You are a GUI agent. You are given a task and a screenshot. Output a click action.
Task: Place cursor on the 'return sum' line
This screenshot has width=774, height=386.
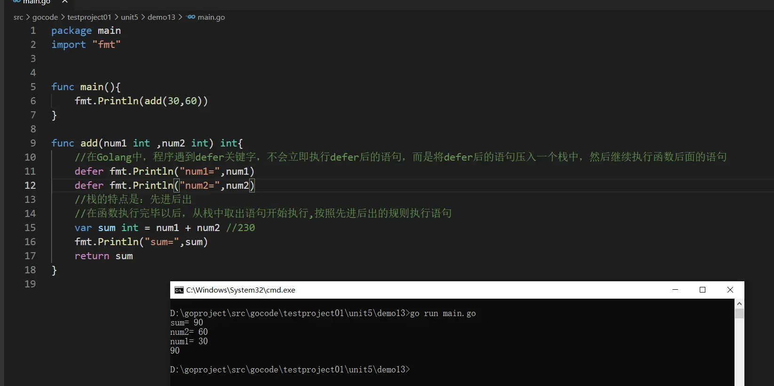coord(103,256)
